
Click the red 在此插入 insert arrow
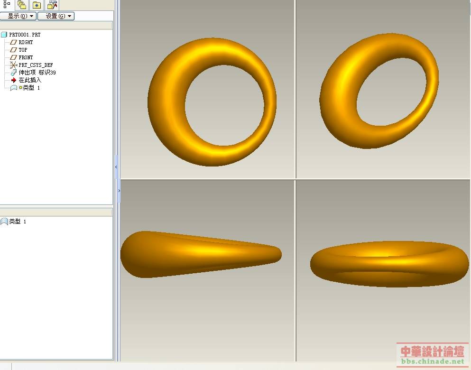(x=14, y=80)
